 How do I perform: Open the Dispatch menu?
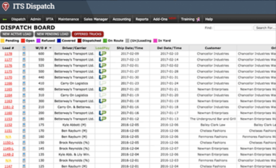point(18,19)
